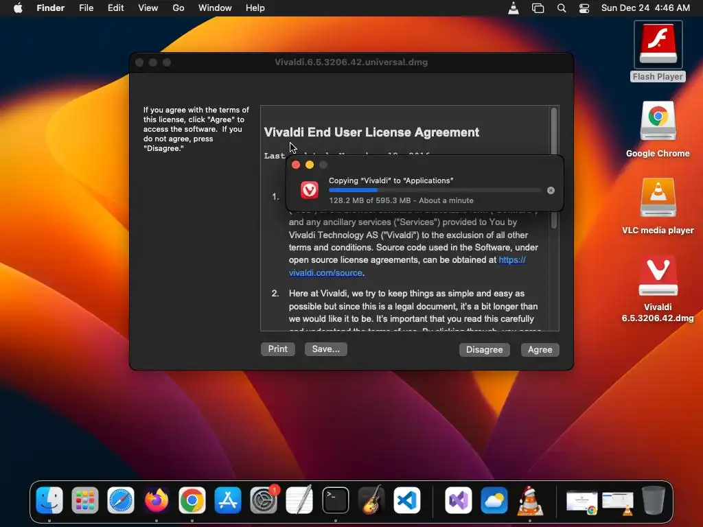Screen dimensions: 703x527
Task: Open minimized VLC window in Dock
Action: coord(618,502)
